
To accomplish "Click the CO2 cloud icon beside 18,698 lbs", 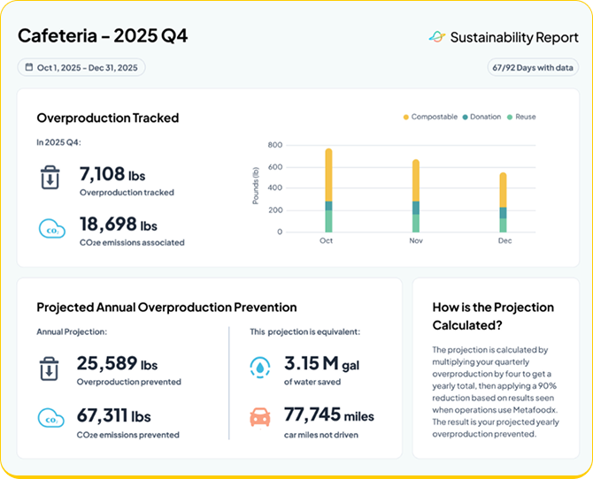I will (x=52, y=229).
